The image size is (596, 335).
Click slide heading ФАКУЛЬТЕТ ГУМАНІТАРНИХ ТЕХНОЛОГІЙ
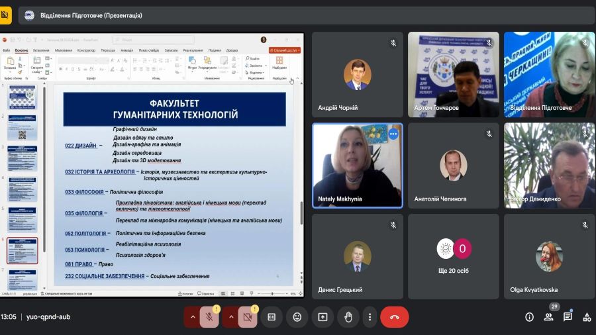click(x=175, y=109)
